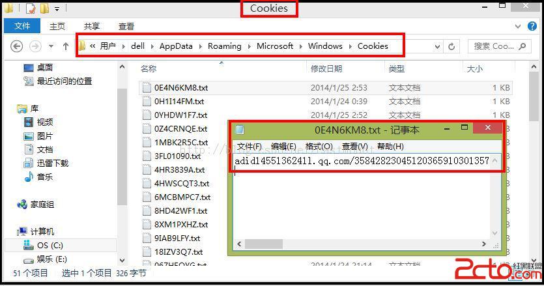
Task: Select file 0YHDW1F7.txt
Action: (x=180, y=115)
